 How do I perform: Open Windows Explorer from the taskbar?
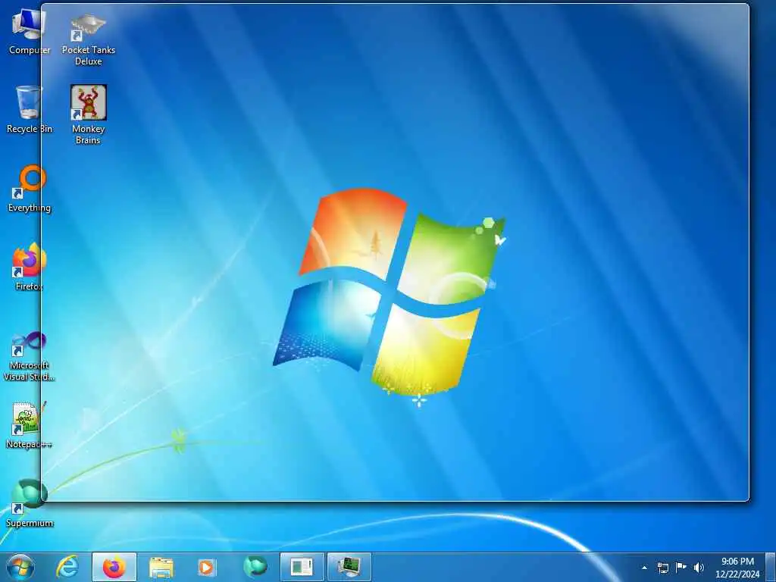[x=161, y=567]
